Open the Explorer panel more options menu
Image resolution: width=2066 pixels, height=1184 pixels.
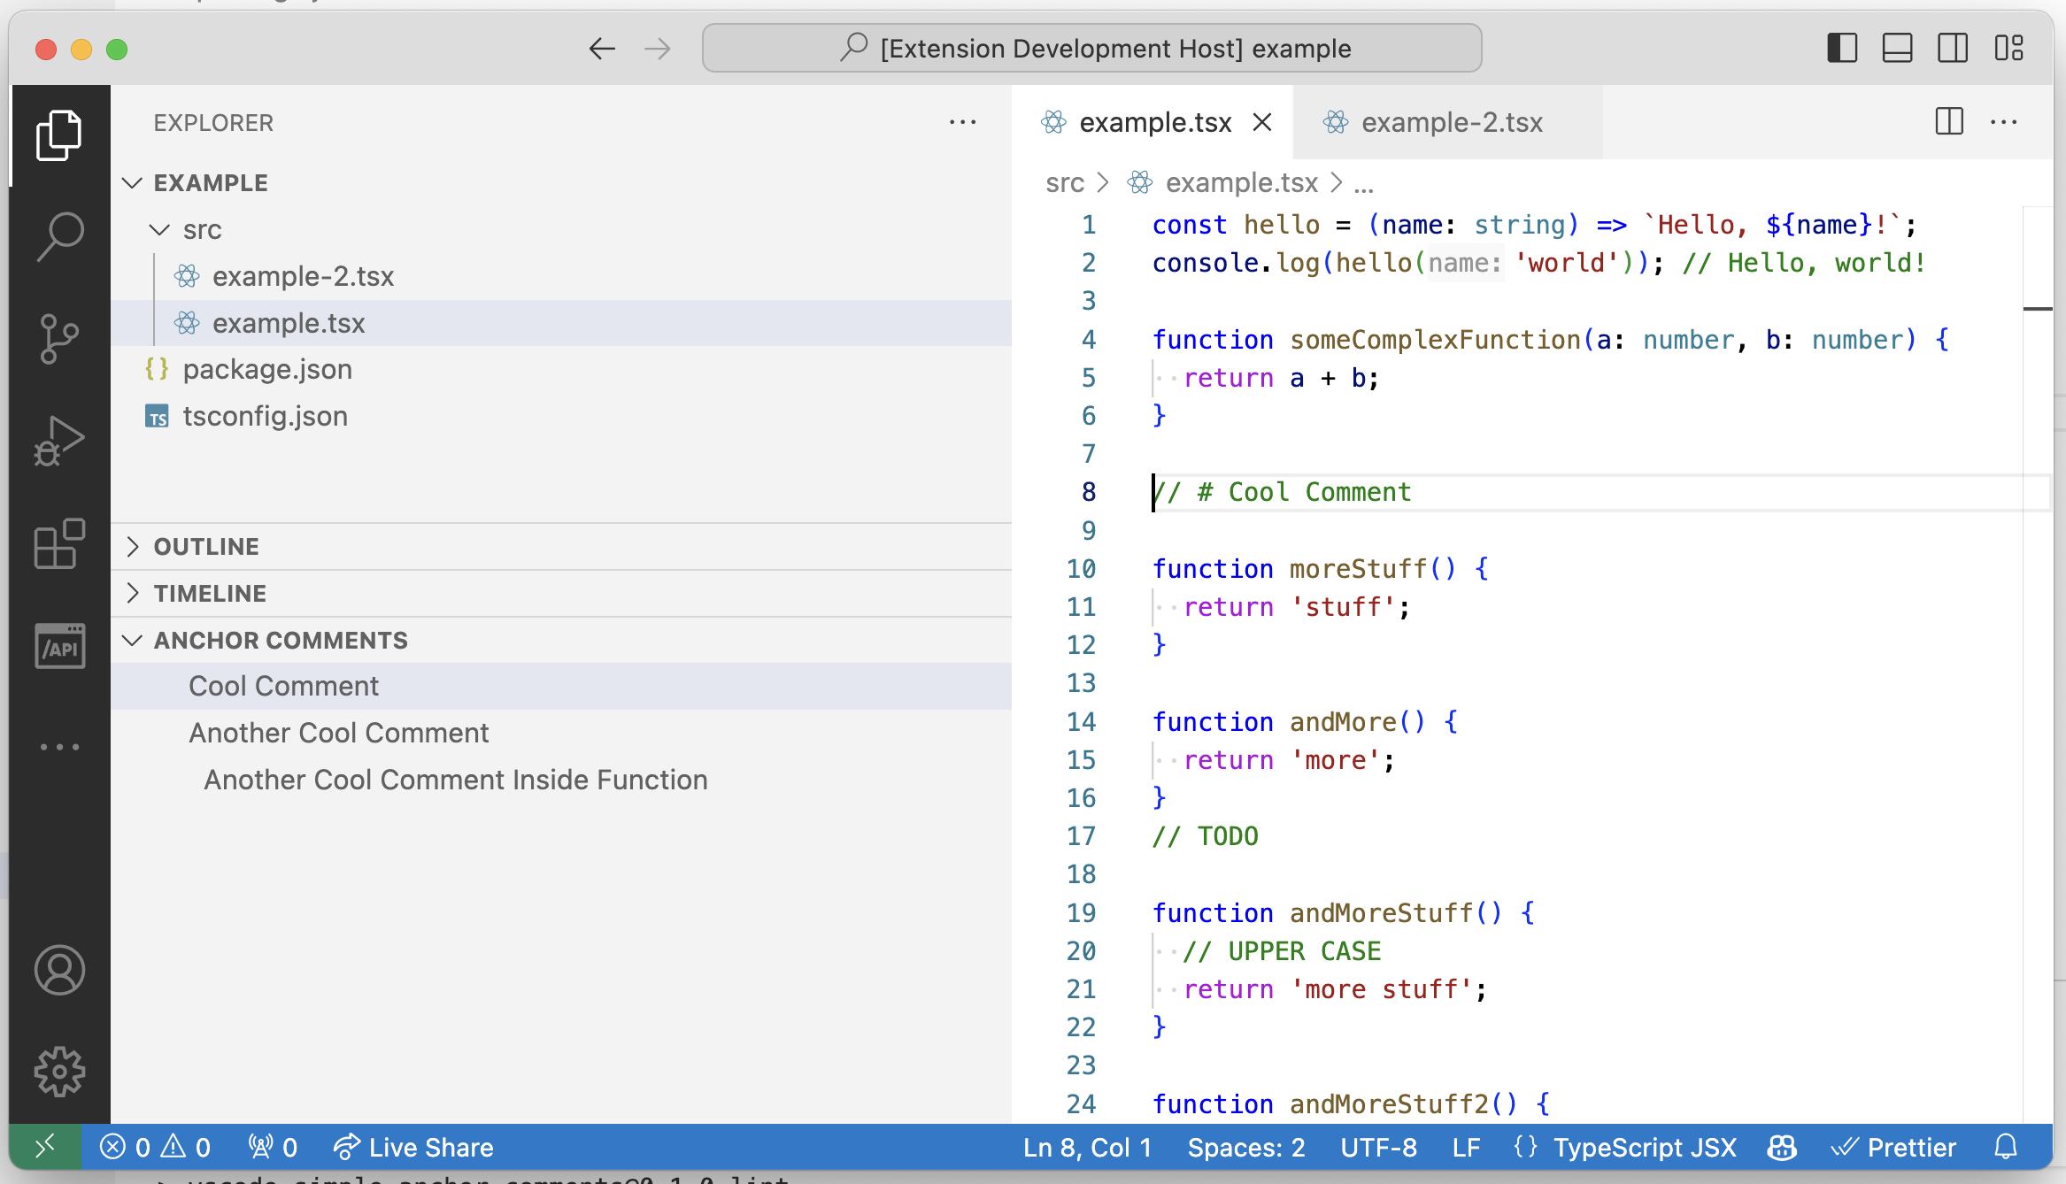coord(963,120)
